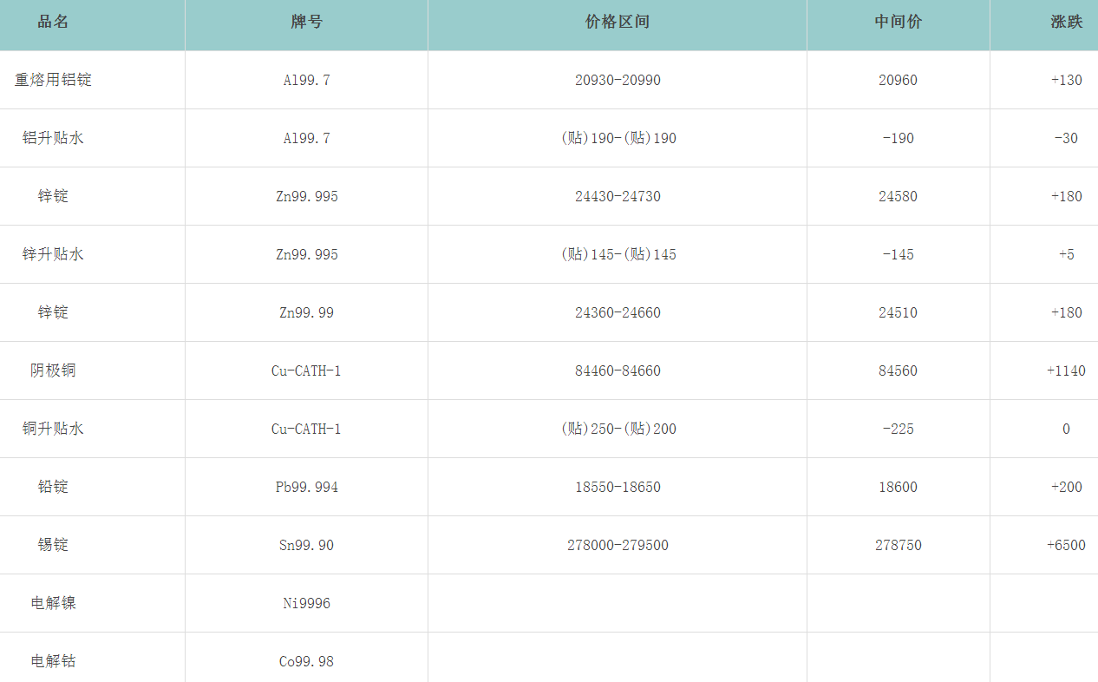Click the Zn99.99 grade cell
Viewport: 1098px width, 682px height.
coord(306,312)
